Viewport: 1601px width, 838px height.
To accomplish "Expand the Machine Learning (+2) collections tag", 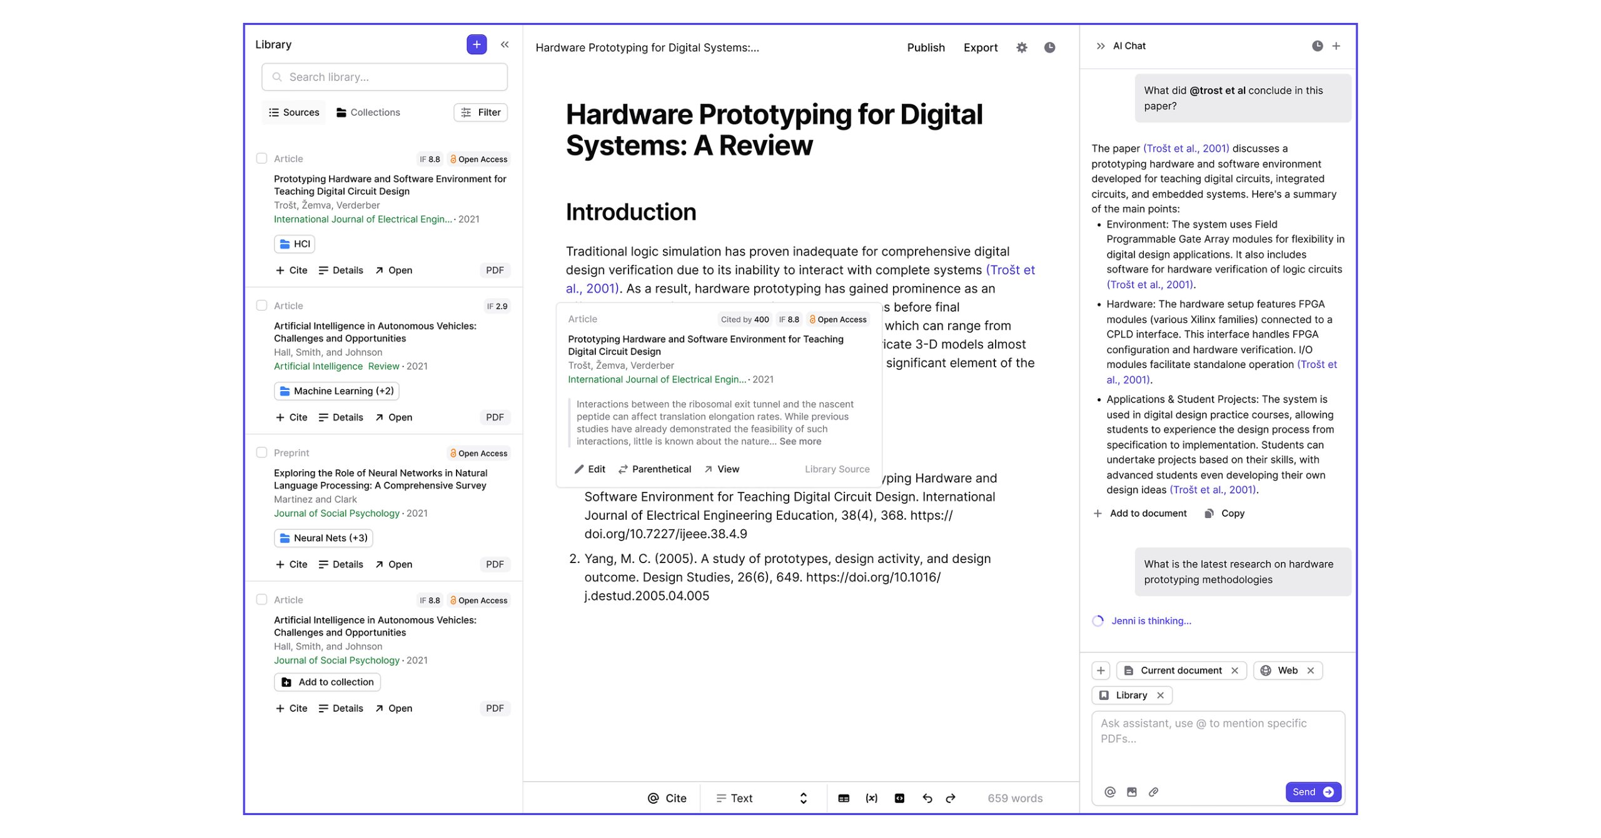I will pyautogui.click(x=336, y=391).
